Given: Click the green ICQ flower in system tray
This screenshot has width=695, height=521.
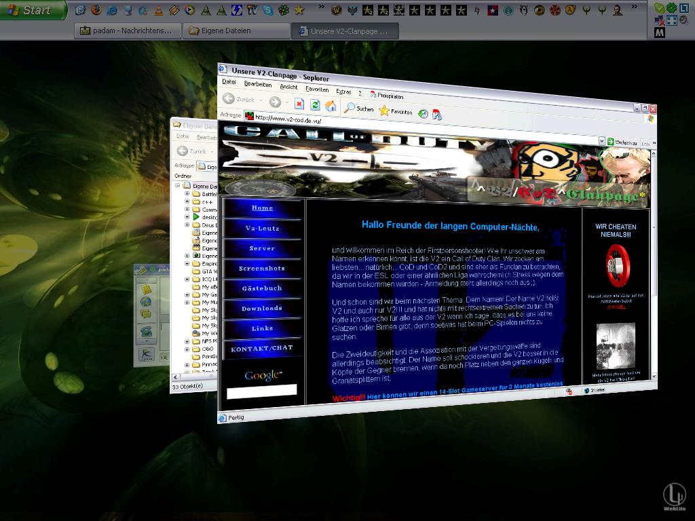Looking at the screenshot, I should coord(673,7).
